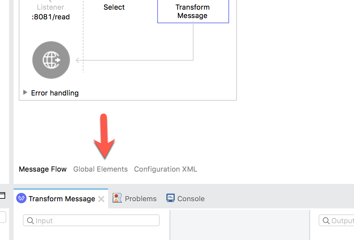Close the Transform Message tab

tap(101, 199)
